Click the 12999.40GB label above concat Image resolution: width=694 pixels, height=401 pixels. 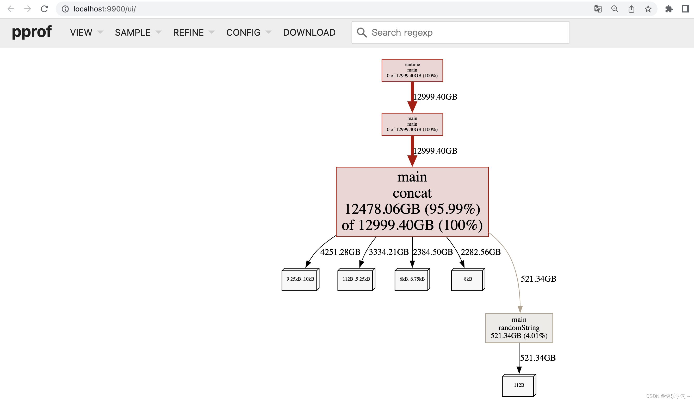[435, 151]
